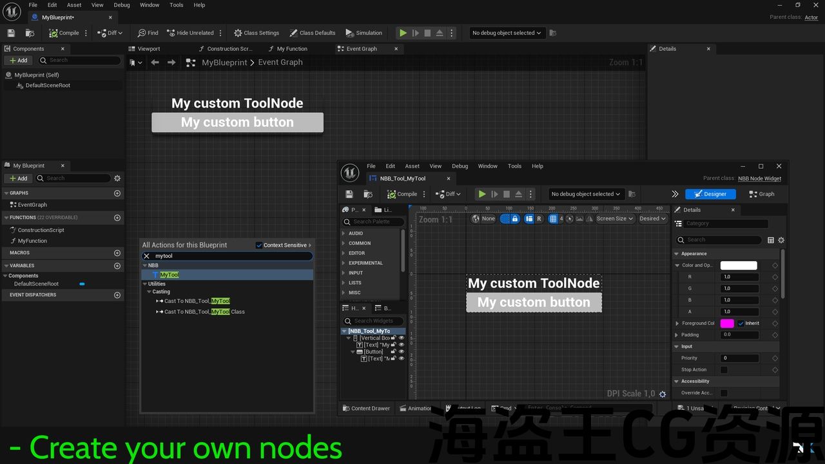This screenshot has height=464, width=825.
Task: Uncheck Inherit for Foreground Color
Action: point(741,324)
